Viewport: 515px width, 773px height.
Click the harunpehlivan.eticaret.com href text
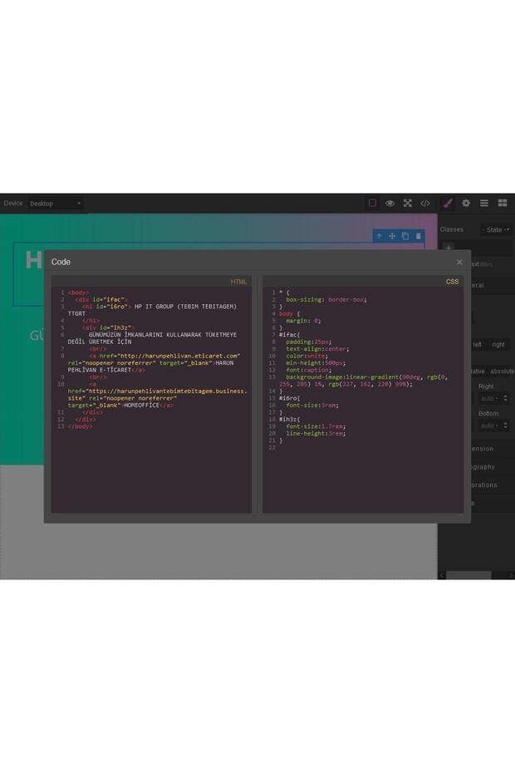179,356
